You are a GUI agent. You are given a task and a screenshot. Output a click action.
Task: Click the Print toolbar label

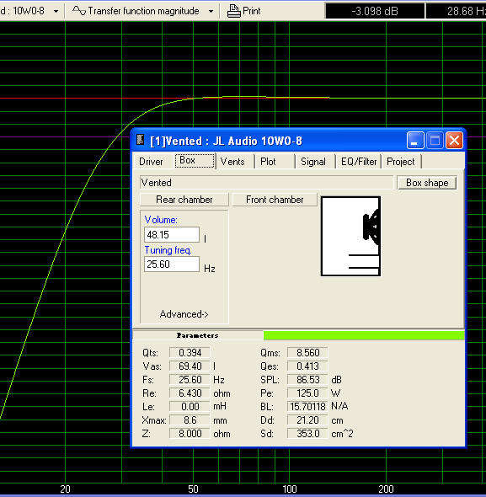252,11
